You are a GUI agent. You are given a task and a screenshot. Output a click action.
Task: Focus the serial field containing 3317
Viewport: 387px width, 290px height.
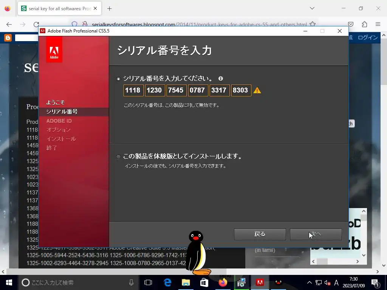(x=220, y=90)
